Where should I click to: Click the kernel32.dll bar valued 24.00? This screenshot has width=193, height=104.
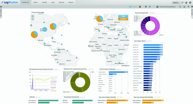(148, 64)
